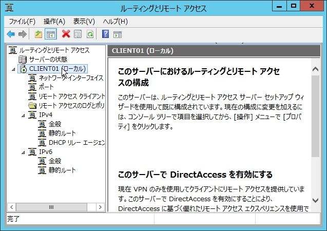Select サーバーの状態 in the tree

[x=48, y=60]
